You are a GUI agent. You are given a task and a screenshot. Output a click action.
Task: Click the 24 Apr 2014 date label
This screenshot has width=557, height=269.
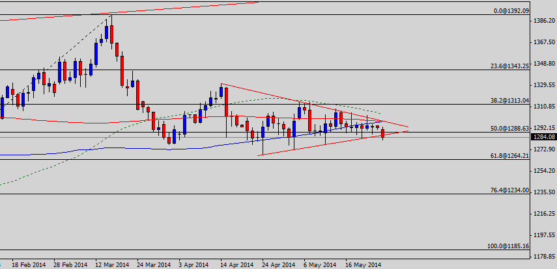pyautogui.click(x=279, y=264)
